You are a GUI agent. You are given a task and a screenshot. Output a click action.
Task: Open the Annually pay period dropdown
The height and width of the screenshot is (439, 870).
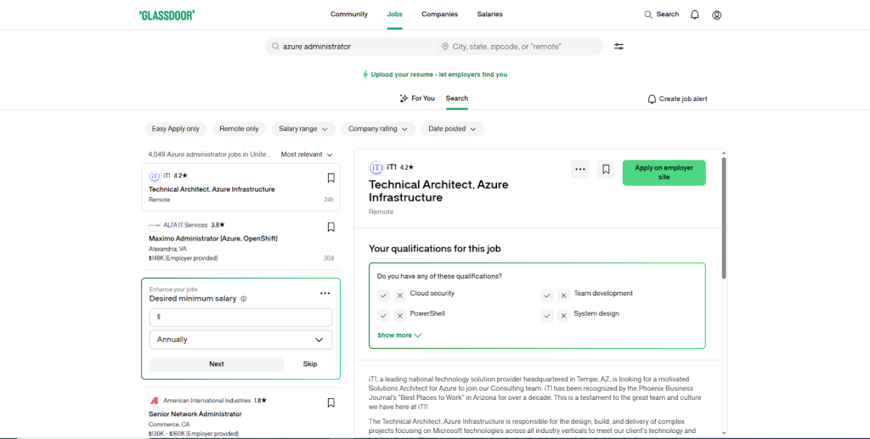(x=240, y=340)
